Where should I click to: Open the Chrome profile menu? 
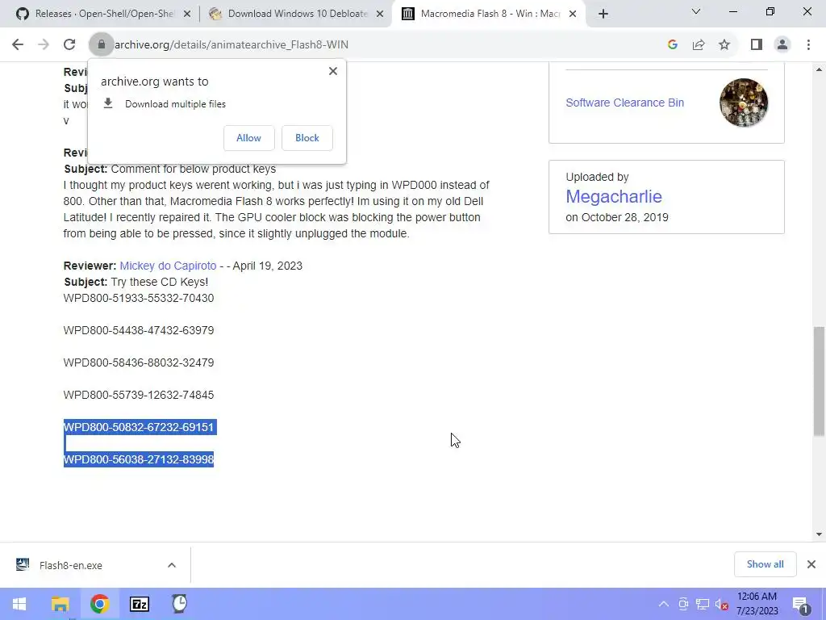pyautogui.click(x=782, y=45)
